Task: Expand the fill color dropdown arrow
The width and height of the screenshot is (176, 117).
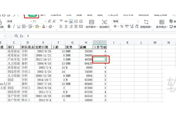Action: [40, 27]
